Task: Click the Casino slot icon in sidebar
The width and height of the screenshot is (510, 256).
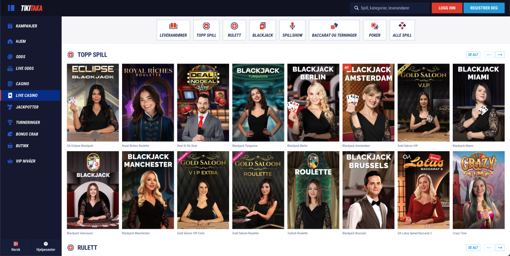Action: coord(10,84)
